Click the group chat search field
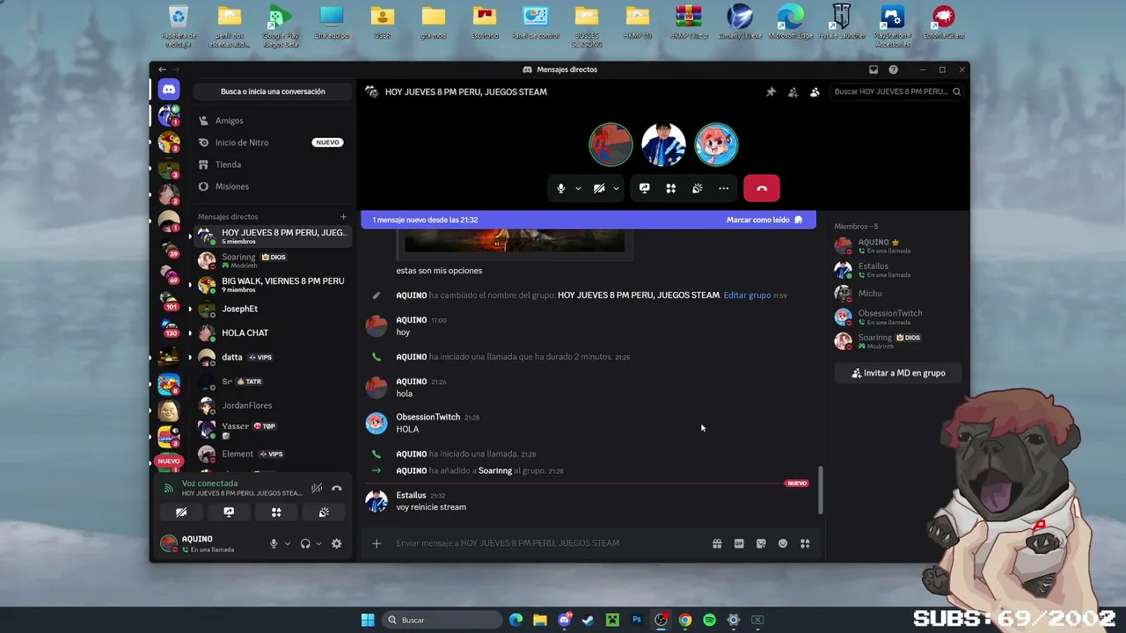This screenshot has height=633, width=1126. click(x=897, y=91)
